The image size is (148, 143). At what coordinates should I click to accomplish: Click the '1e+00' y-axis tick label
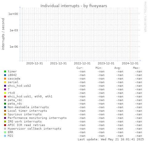point(13,14)
